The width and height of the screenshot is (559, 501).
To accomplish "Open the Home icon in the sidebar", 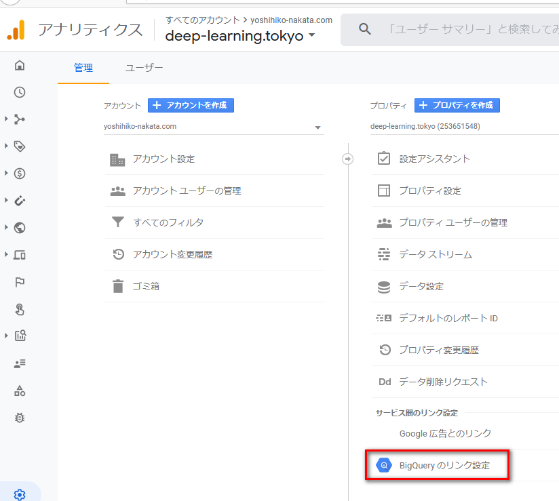I will (x=20, y=65).
